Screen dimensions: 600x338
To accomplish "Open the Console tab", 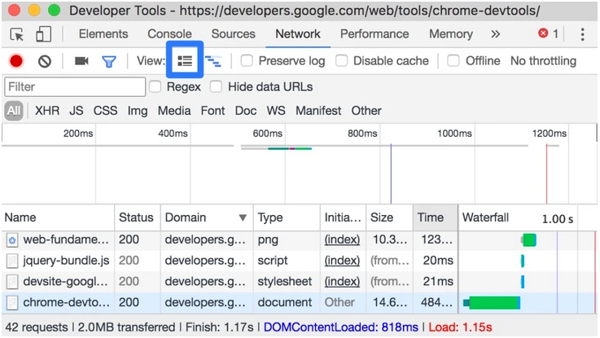I will (x=169, y=34).
